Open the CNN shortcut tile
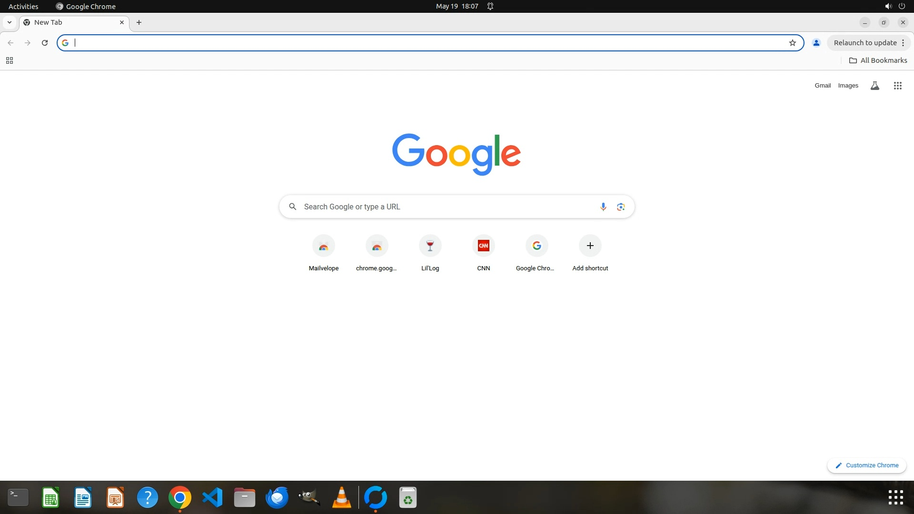The image size is (914, 514). 483,246
